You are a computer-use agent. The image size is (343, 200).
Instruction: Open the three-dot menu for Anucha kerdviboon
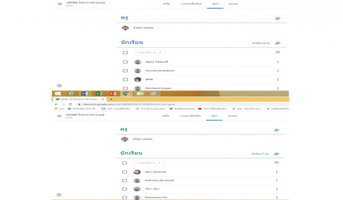277,71
